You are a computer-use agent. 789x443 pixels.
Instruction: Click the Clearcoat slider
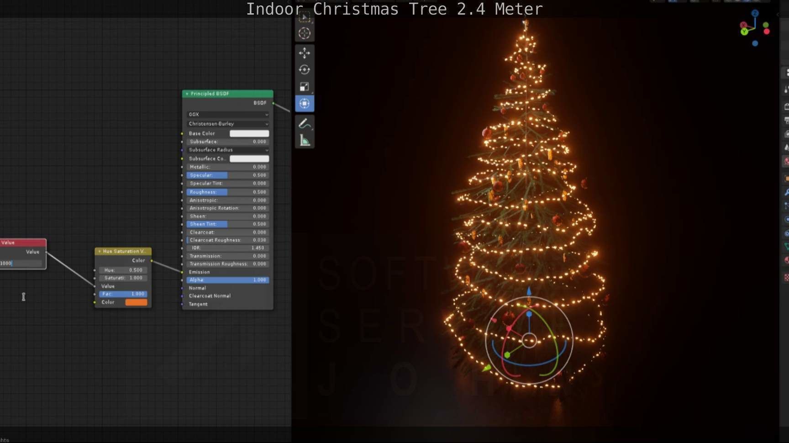coord(228,232)
